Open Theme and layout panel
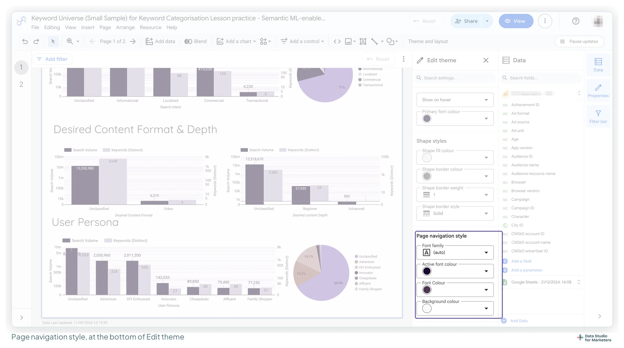Image resolution: width=624 pixels, height=348 pixels. [428, 41]
